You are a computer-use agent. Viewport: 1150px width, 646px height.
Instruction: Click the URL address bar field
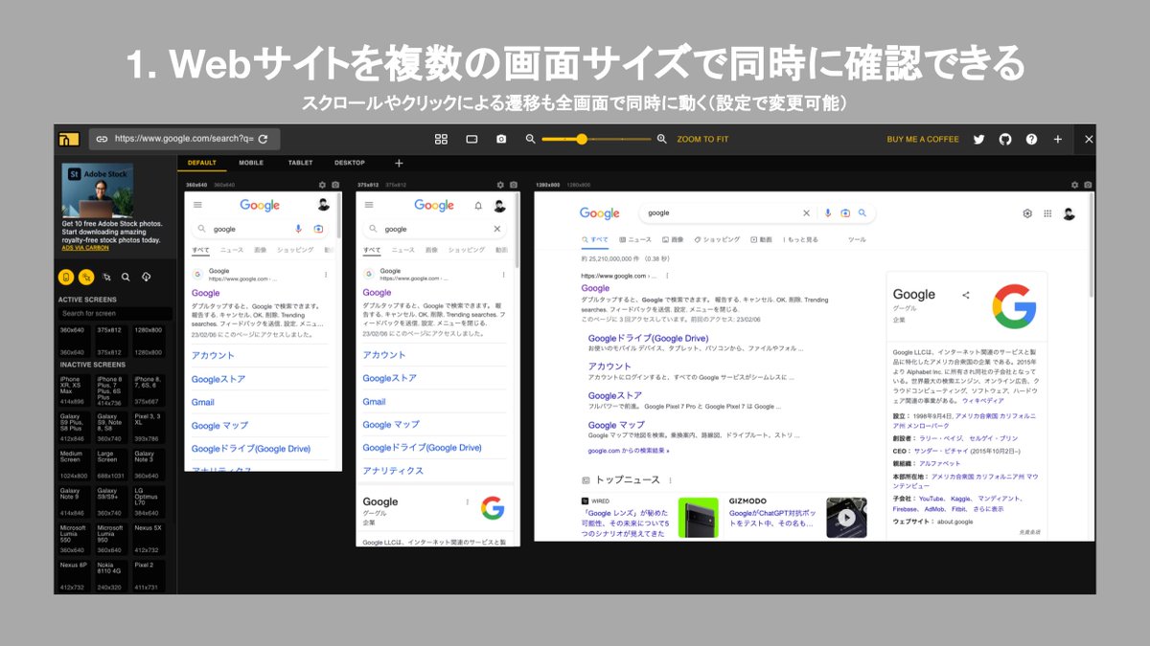pos(184,139)
